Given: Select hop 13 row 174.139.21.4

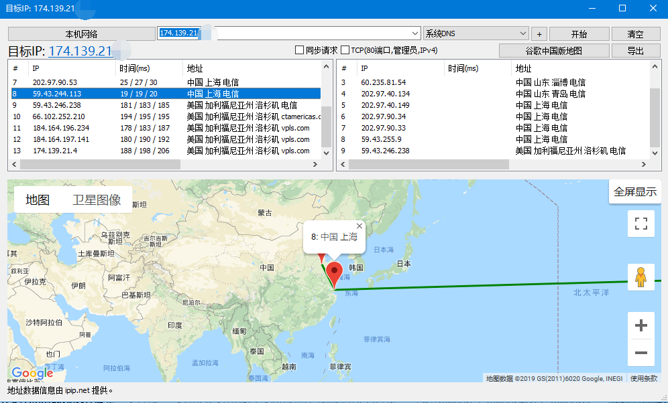Looking at the screenshot, I should pyautogui.click(x=166, y=151).
